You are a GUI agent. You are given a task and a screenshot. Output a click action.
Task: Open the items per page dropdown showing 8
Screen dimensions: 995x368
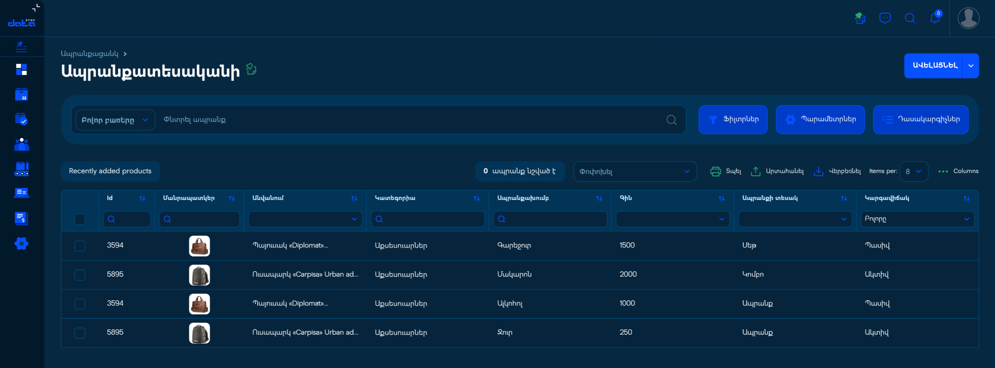914,171
